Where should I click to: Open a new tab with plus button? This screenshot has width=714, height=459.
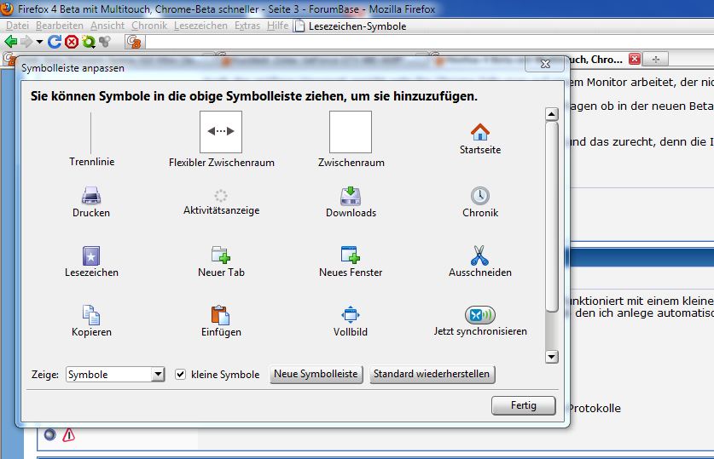656,59
